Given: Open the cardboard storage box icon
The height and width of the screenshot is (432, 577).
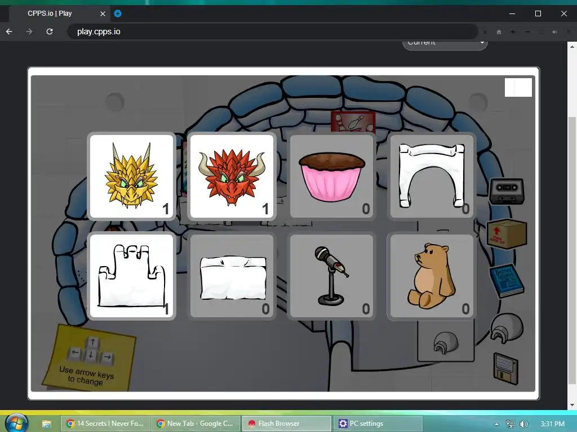Looking at the screenshot, I should pyautogui.click(x=507, y=233).
